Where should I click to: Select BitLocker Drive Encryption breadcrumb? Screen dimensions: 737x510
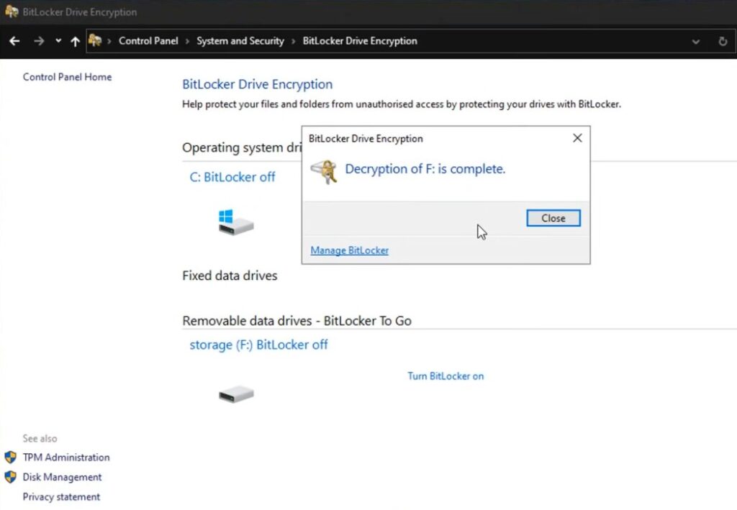[360, 41]
